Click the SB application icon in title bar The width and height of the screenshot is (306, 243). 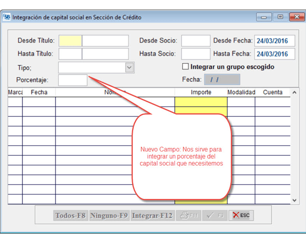tap(7, 17)
